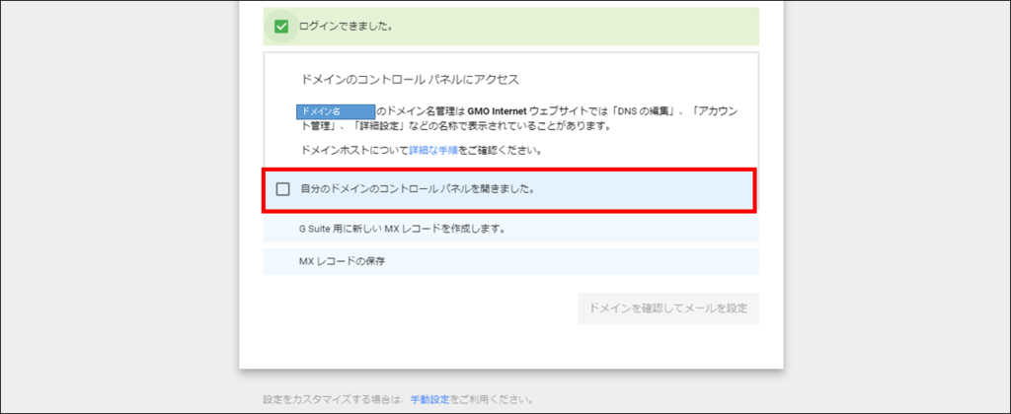Check the 自分のドメインのコントロール パネルを開きました box

pyautogui.click(x=282, y=189)
